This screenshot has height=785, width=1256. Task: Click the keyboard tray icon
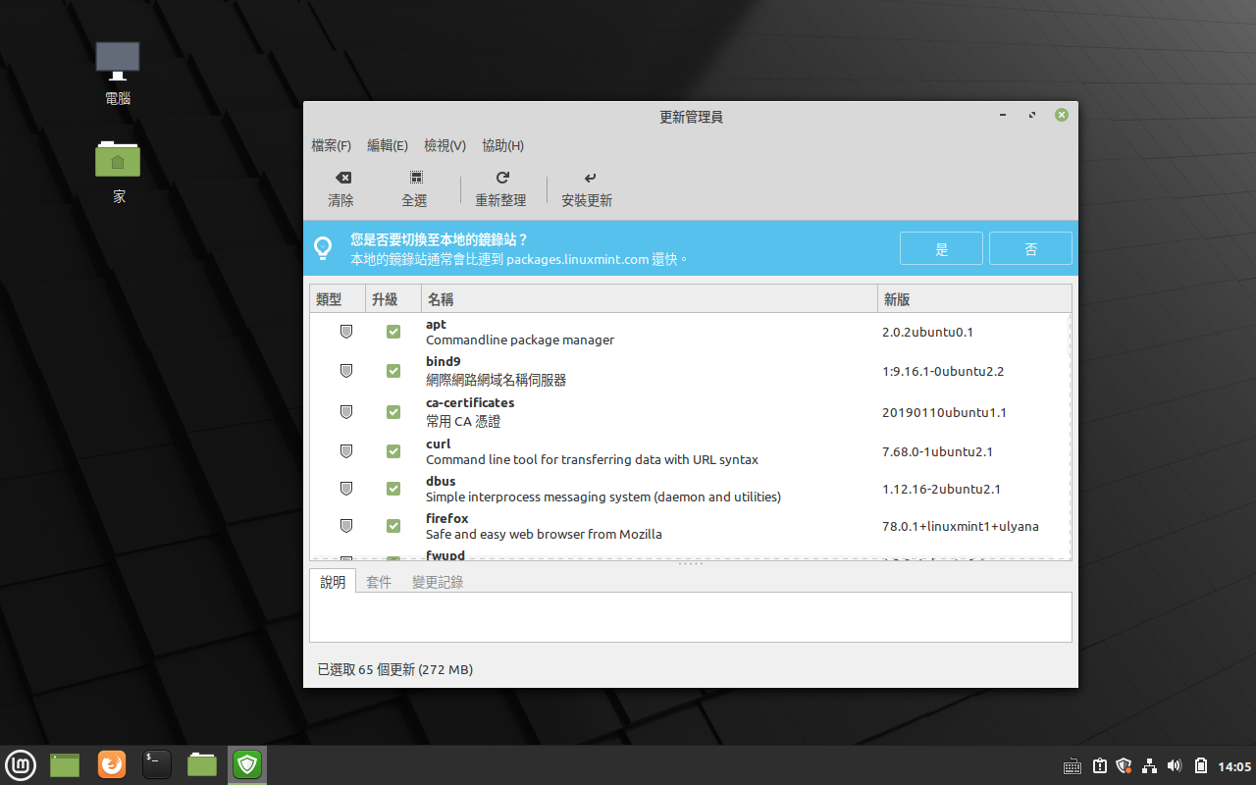(1073, 765)
